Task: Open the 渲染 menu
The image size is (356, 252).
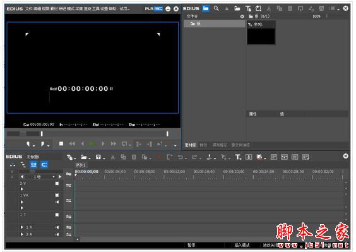Action: 87,9
